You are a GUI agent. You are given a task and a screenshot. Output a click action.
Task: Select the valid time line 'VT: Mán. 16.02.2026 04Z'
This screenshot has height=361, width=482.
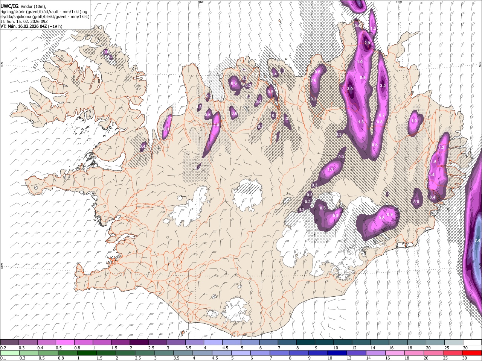24,26
